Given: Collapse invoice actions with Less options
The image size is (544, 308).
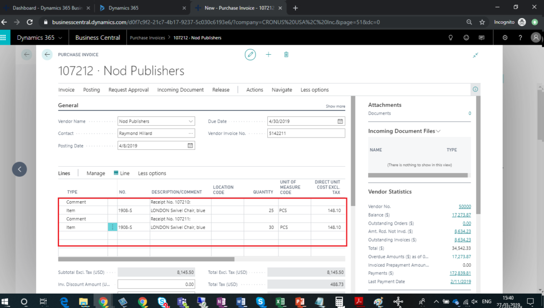Looking at the screenshot, I should tap(314, 90).
